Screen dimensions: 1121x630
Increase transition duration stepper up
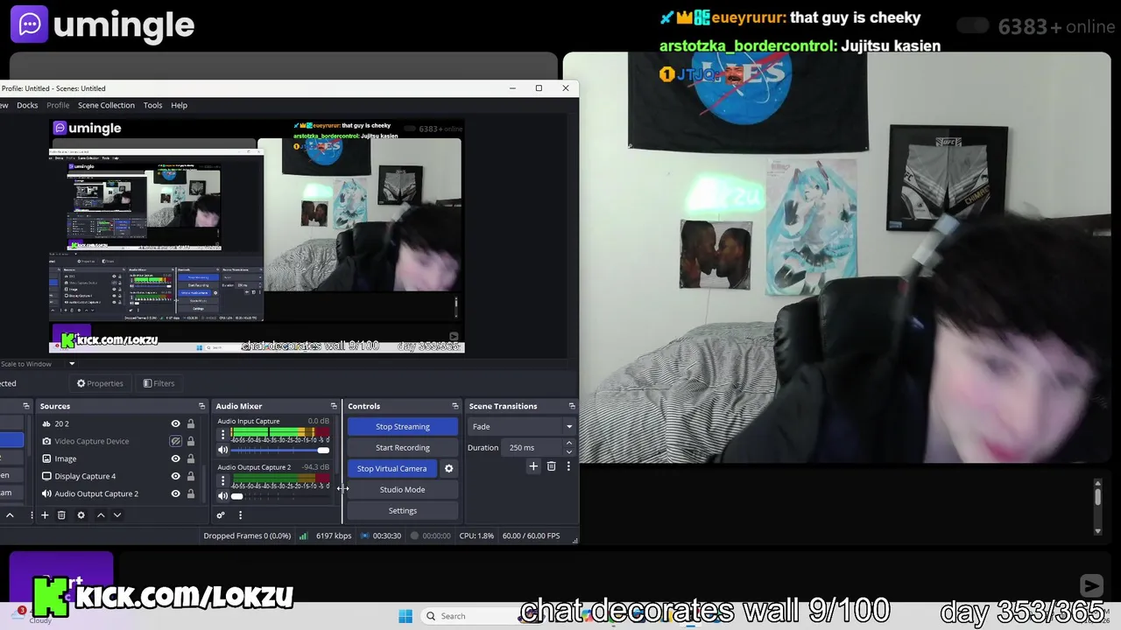[x=568, y=444]
